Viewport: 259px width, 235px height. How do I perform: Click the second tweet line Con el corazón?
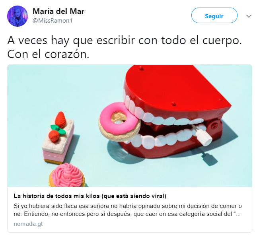click(x=48, y=54)
